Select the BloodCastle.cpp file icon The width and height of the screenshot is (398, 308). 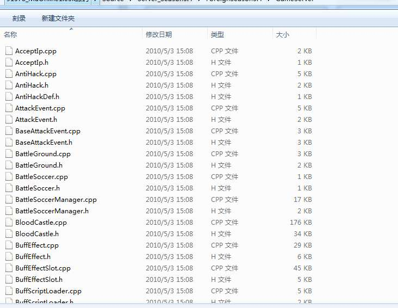(9, 222)
